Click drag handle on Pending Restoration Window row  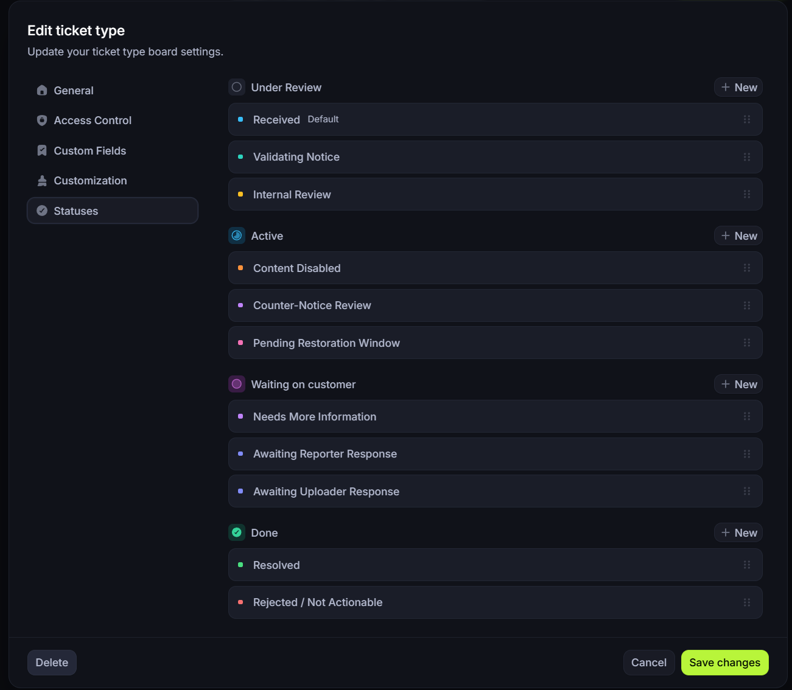pos(747,343)
